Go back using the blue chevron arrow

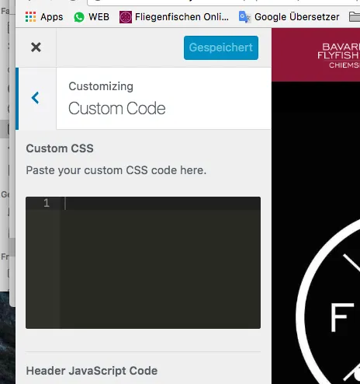[x=35, y=98]
